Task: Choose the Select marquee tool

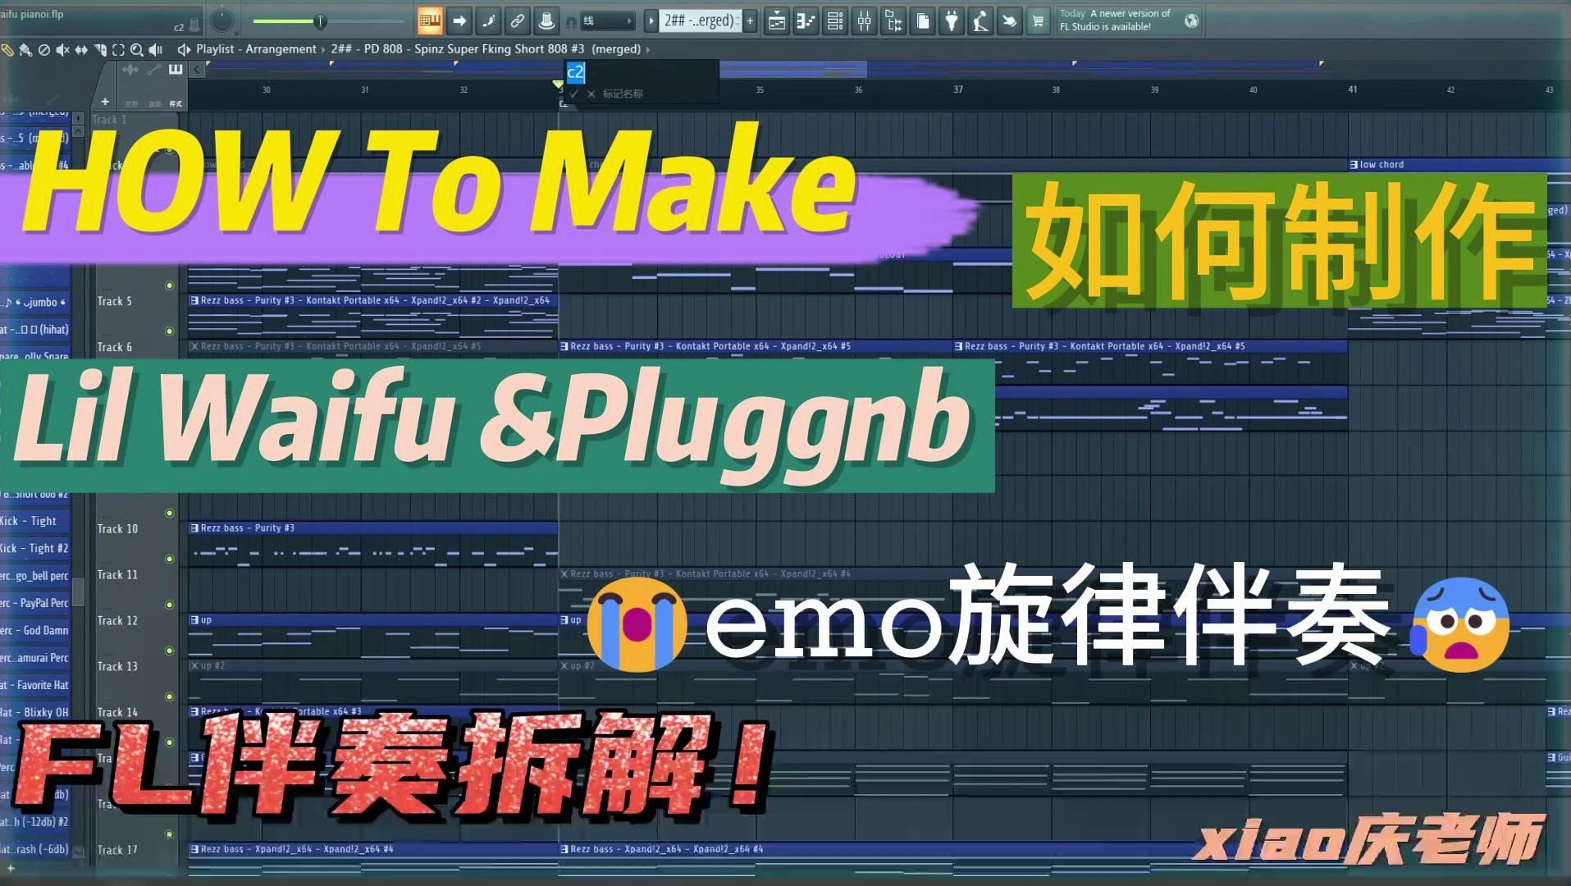Action: click(x=118, y=50)
